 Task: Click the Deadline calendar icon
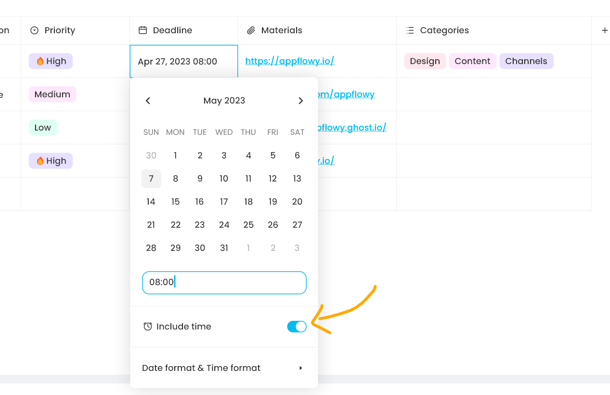143,30
